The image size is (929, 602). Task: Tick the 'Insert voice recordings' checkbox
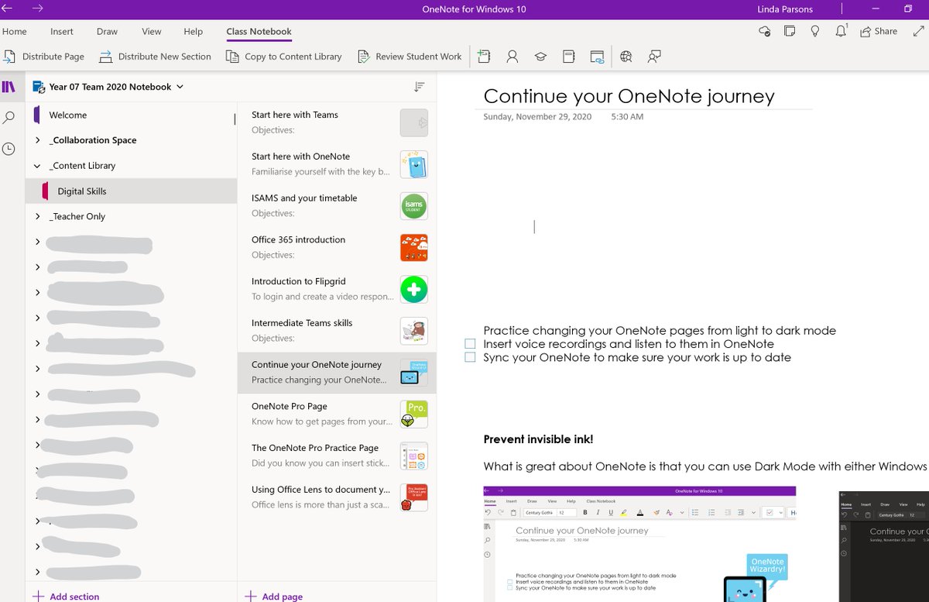470,344
